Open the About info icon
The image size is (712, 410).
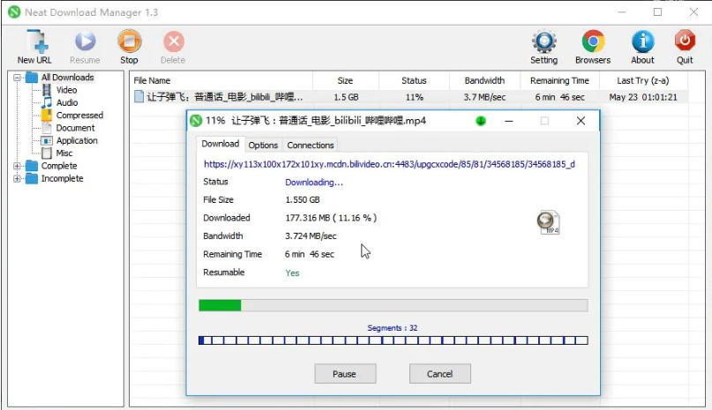tap(642, 41)
